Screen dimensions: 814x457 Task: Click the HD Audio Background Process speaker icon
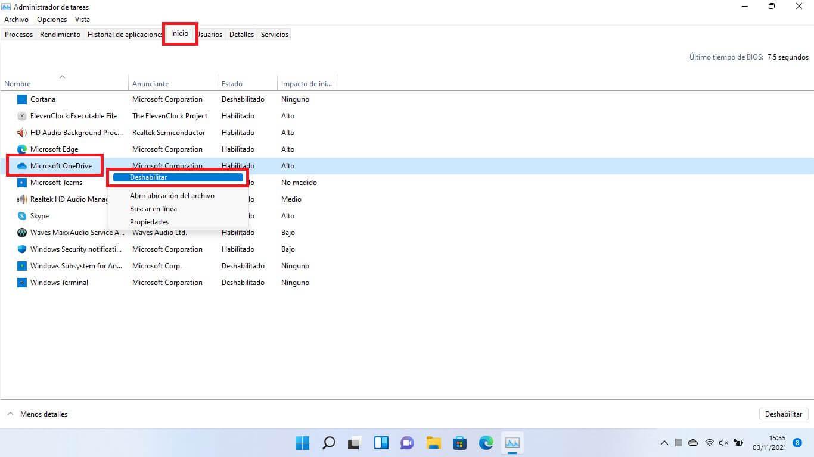coord(22,133)
